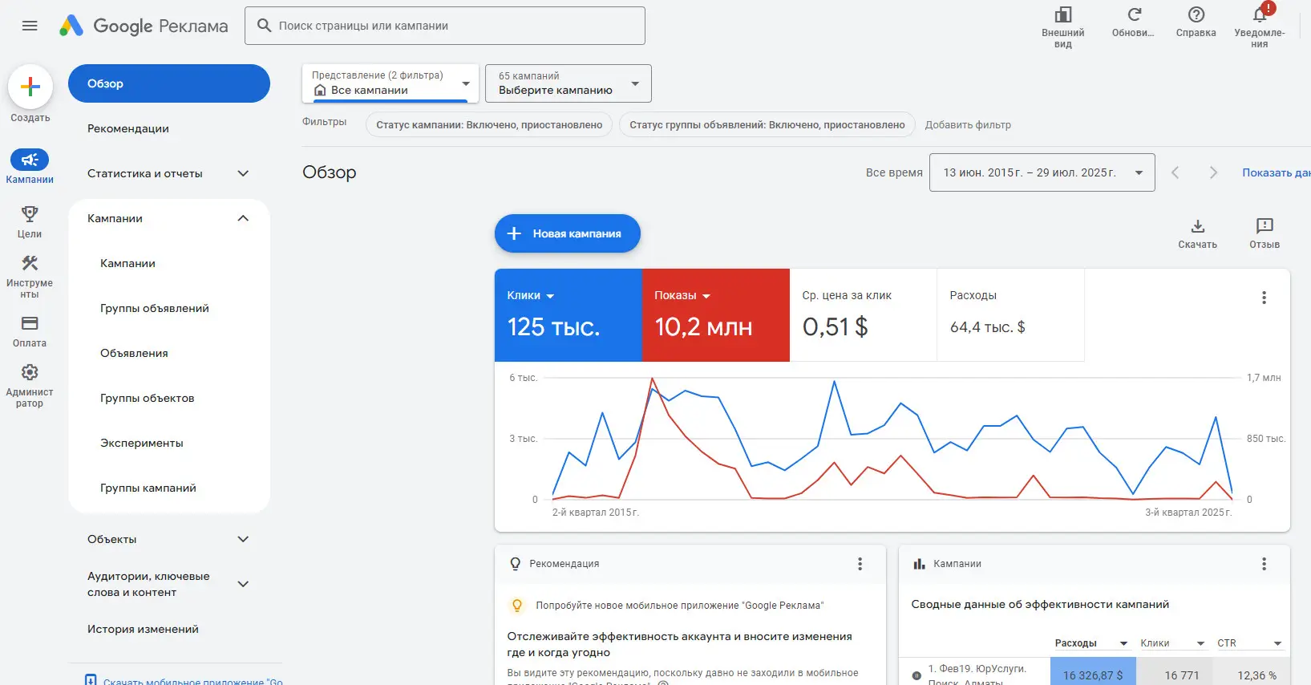Screen dimensions: 1311x685
Task: Click the Создать plus icon
Action: (x=30, y=87)
